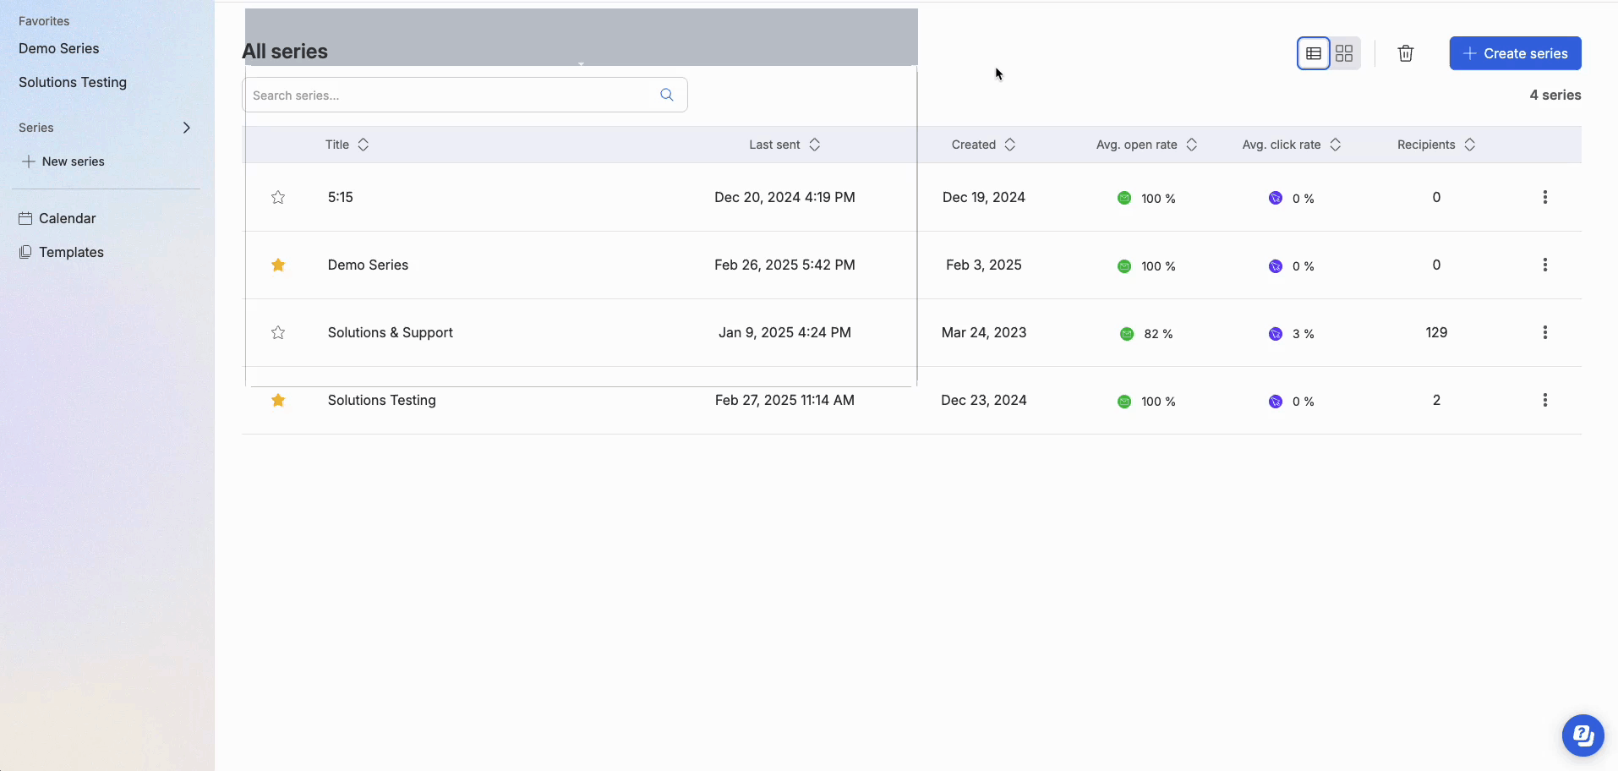Select the Dec 20, 2024 4:19 PM cell
Viewport: 1618px width, 771px height.
click(x=784, y=197)
